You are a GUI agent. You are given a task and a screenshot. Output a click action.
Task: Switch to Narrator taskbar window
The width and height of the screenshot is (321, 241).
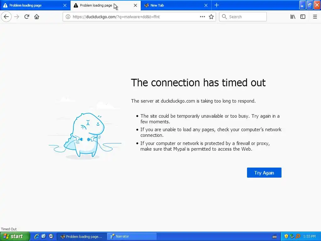tap(132, 237)
